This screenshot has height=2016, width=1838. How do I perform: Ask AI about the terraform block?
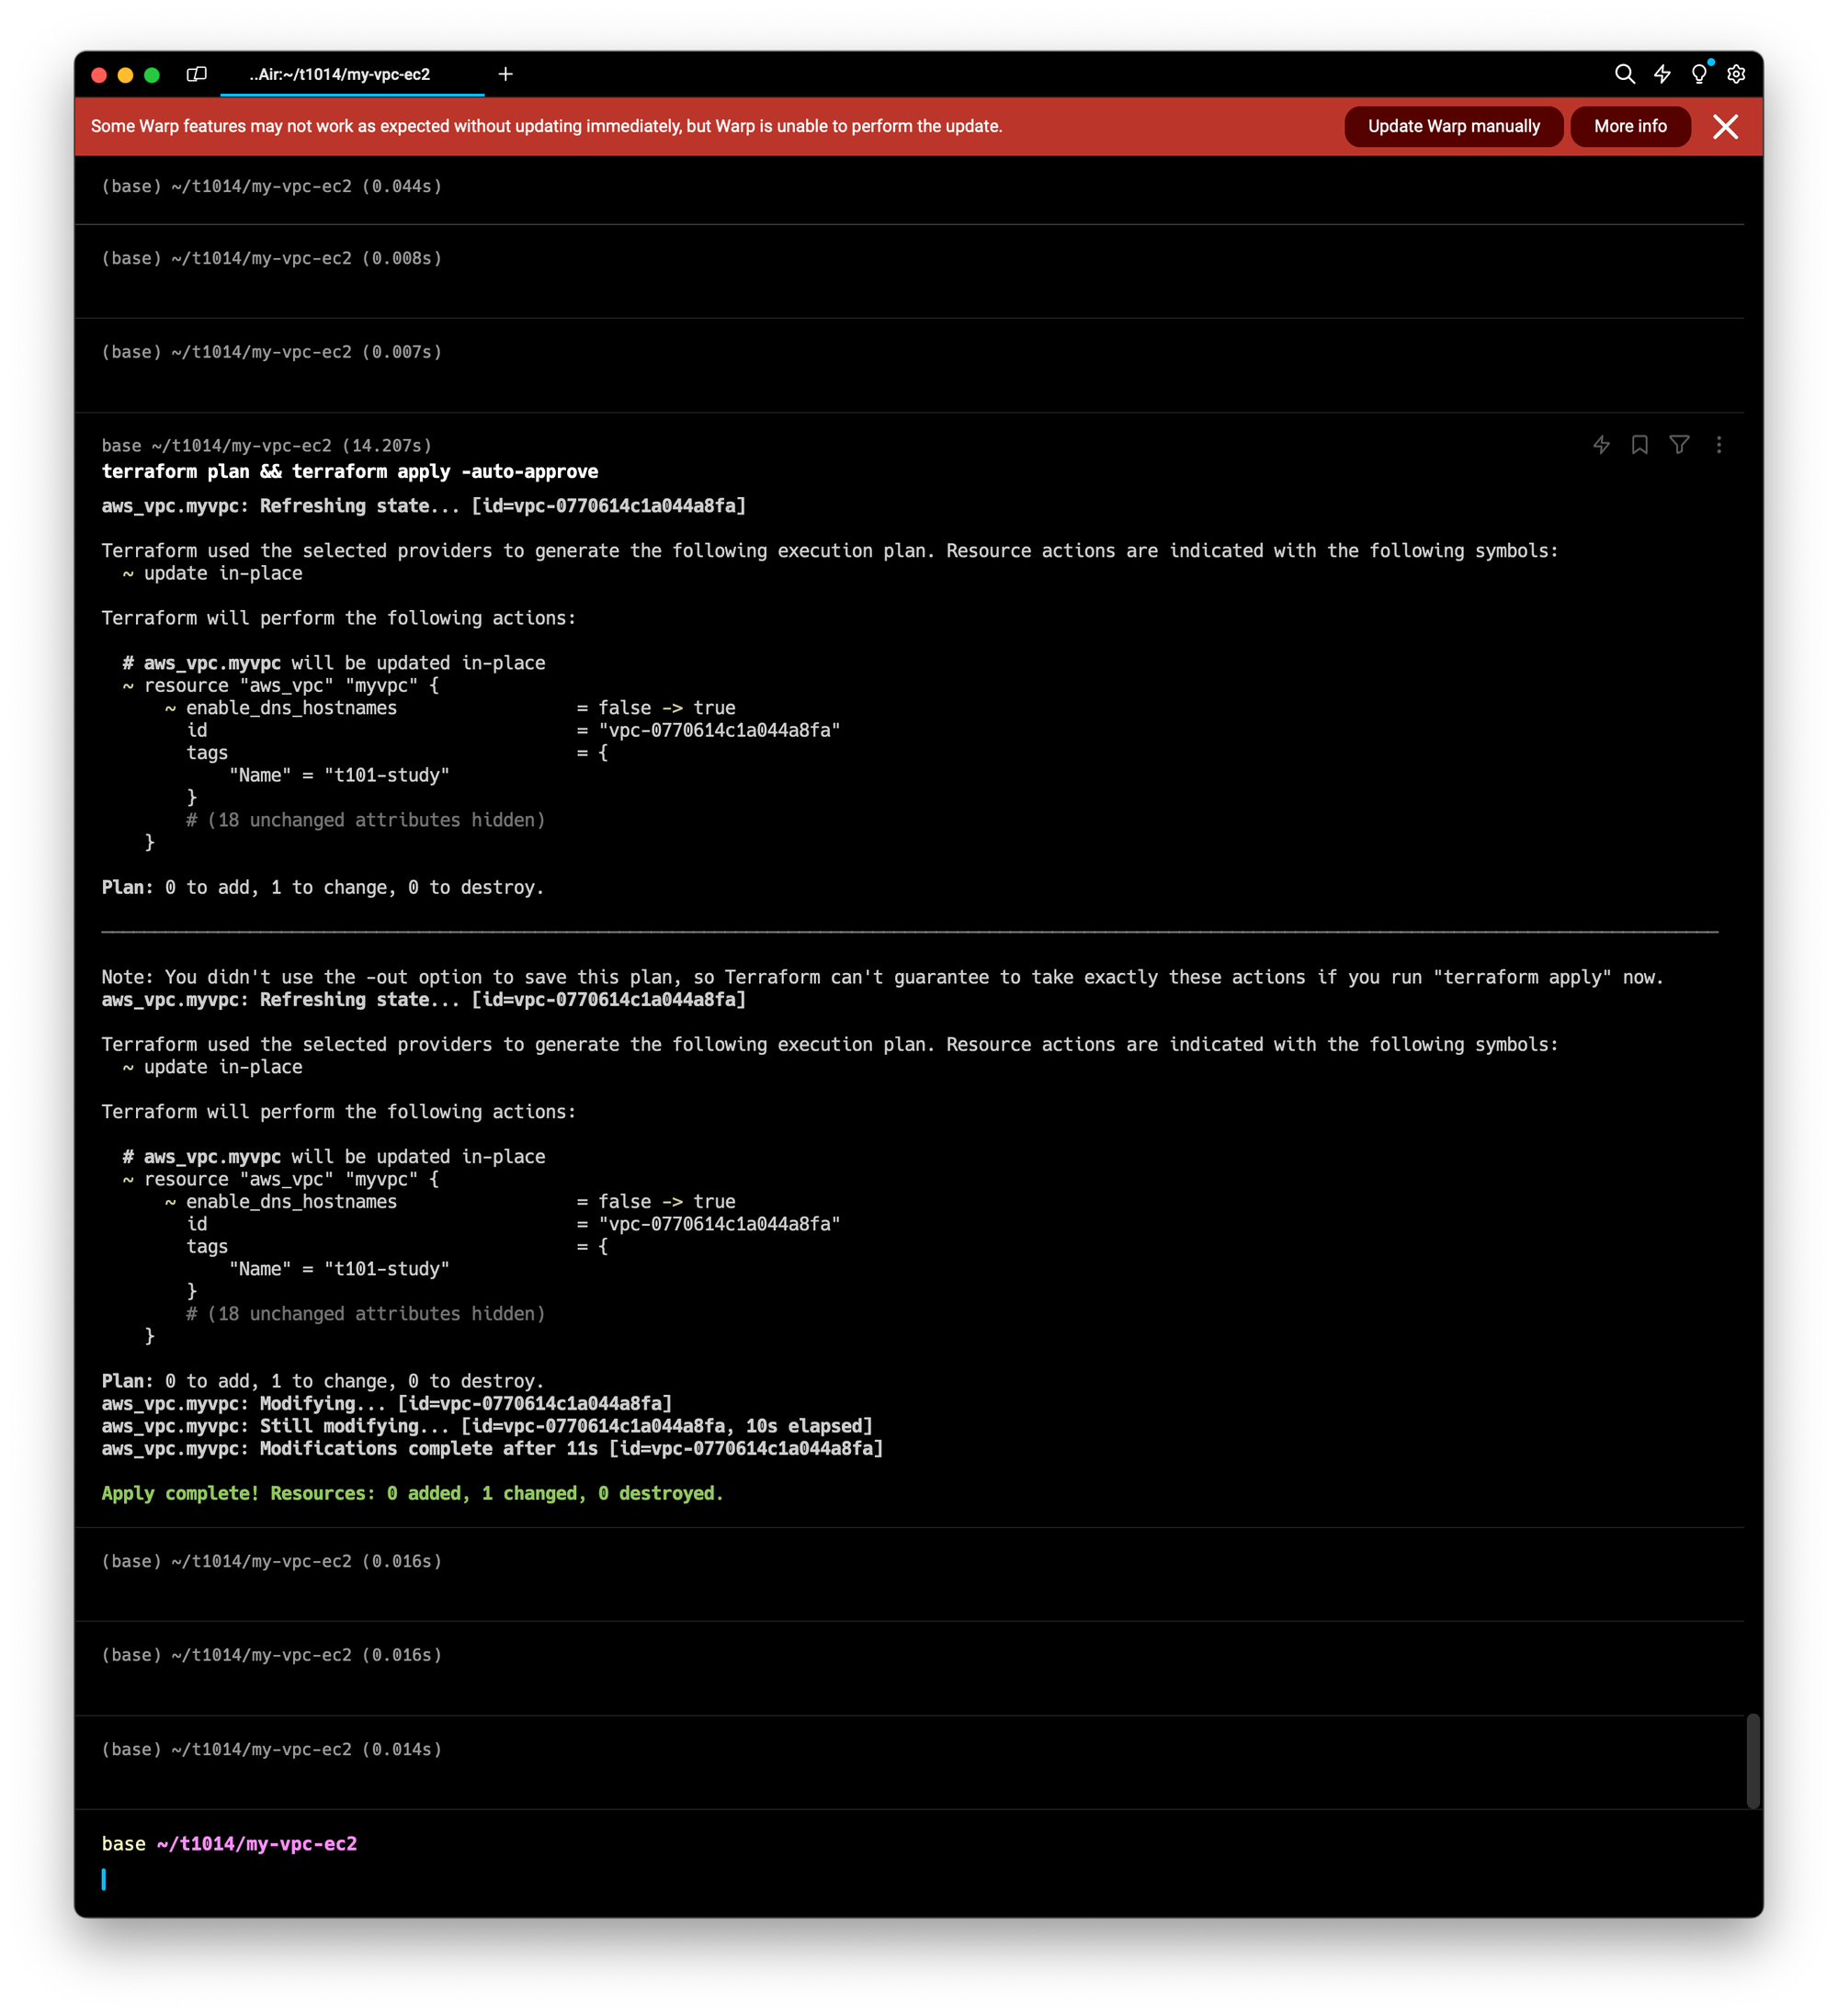pos(1601,445)
